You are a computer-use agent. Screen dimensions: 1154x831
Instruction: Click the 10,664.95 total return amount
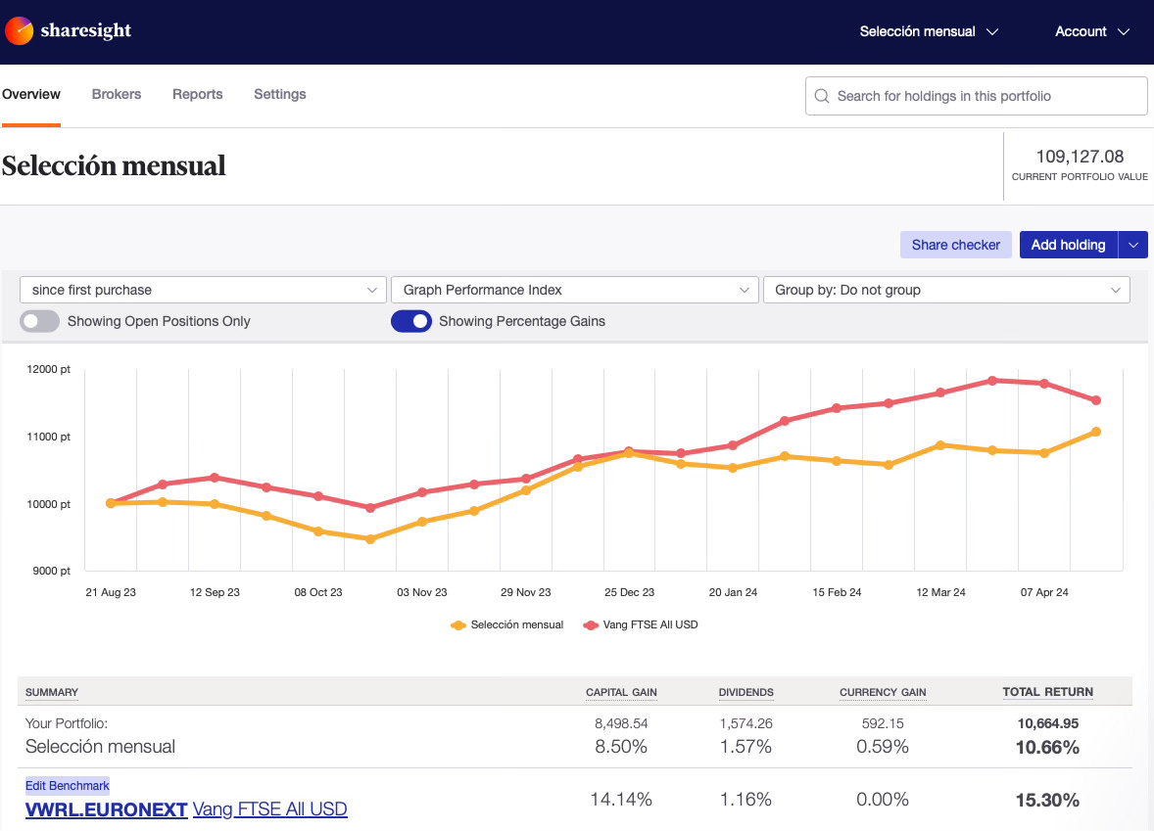click(1047, 723)
